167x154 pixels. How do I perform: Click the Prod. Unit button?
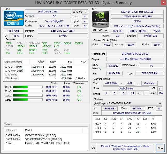click(x=13, y=31)
